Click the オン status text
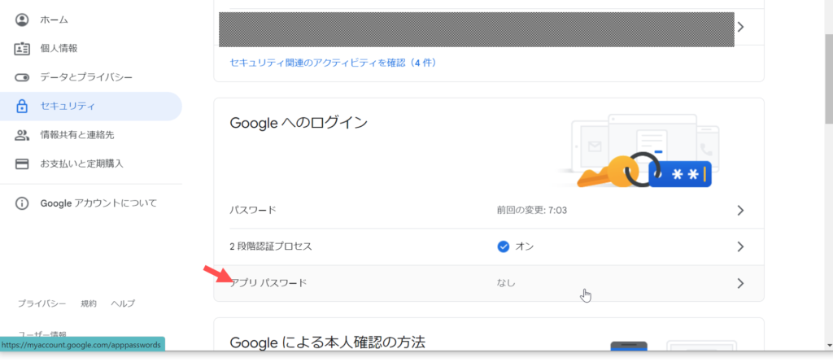Image resolution: width=833 pixels, height=362 pixels. click(x=525, y=246)
